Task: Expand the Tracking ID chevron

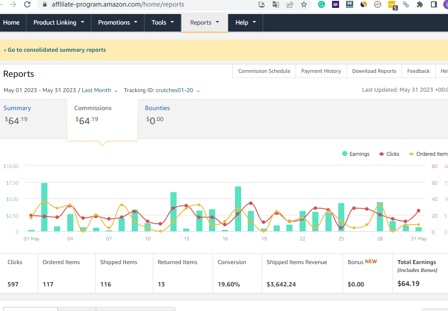Action: coord(198,91)
